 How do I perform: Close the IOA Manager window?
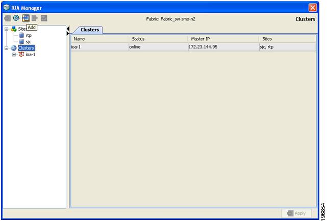point(312,8)
